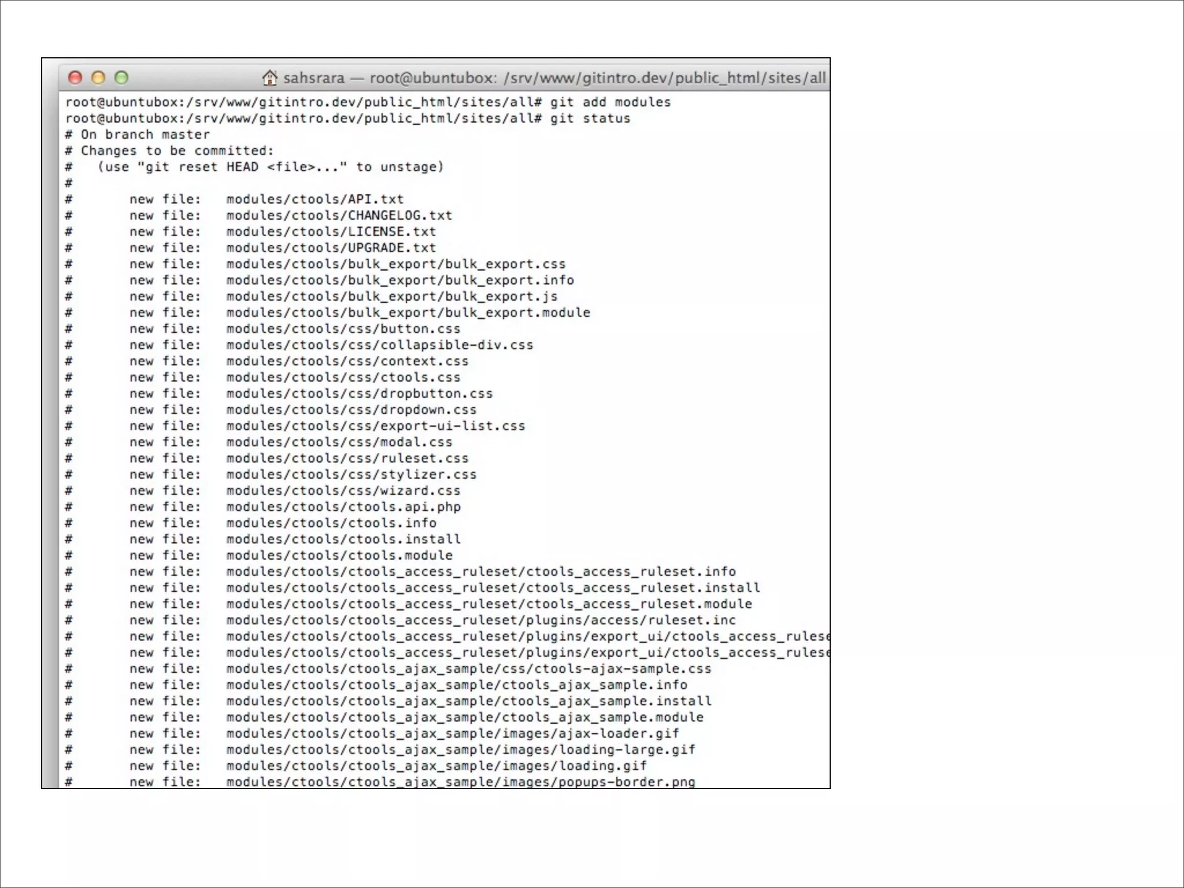
Task: Click the collapsible-div.css file path
Action: click(x=379, y=345)
